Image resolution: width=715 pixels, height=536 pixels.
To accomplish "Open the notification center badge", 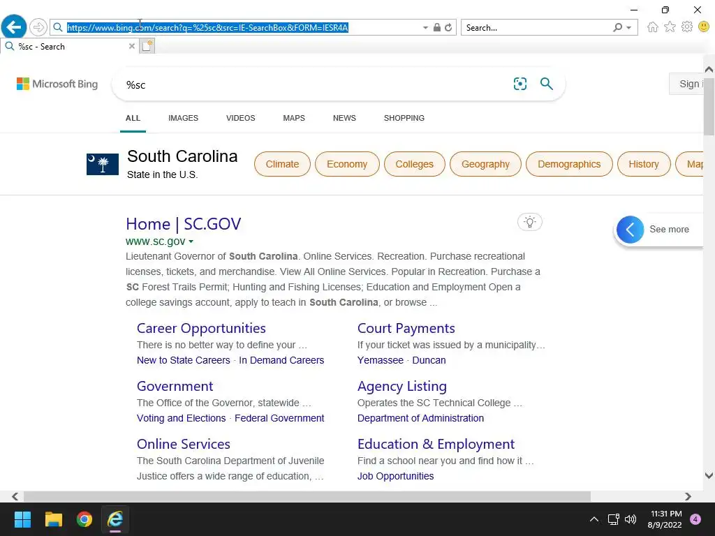I will 695,519.
